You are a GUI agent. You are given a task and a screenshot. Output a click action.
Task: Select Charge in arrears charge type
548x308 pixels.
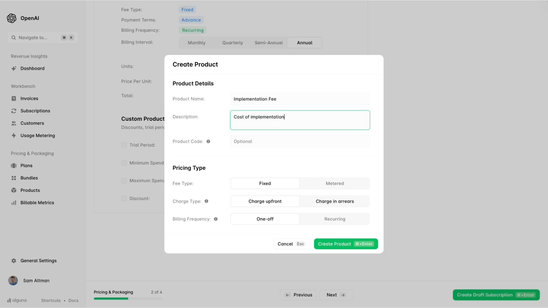coord(335,201)
